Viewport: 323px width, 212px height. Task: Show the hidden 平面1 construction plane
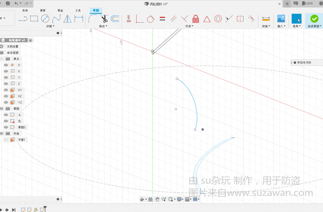point(6,140)
